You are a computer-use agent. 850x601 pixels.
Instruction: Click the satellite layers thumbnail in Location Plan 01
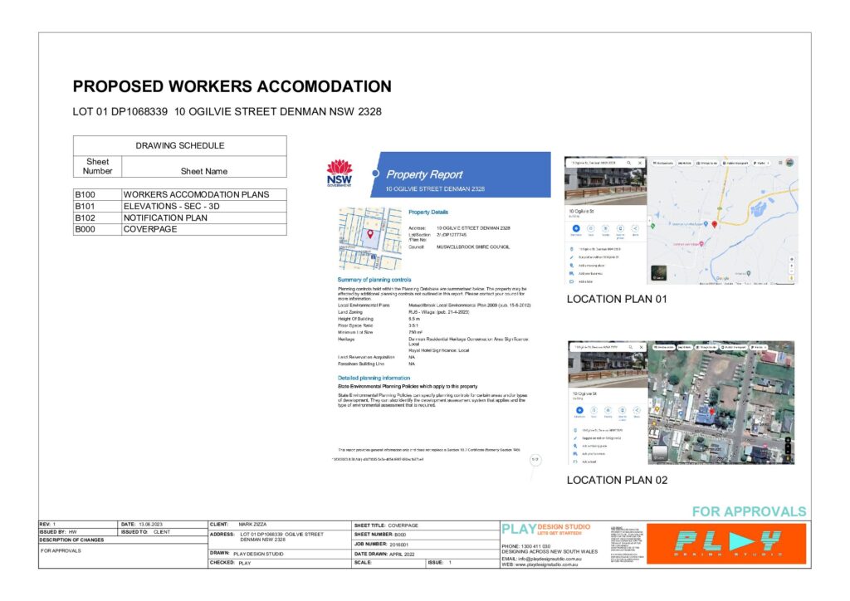tap(658, 273)
